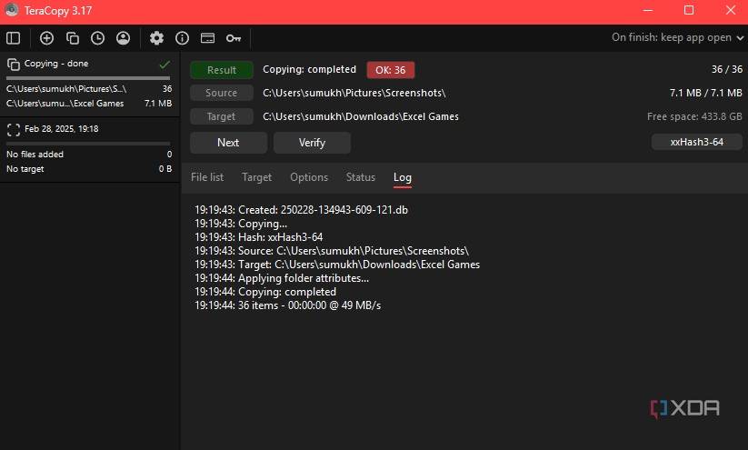Click the TeraCopy app icon in title bar
The height and width of the screenshot is (450, 748).
pyautogui.click(x=11, y=10)
